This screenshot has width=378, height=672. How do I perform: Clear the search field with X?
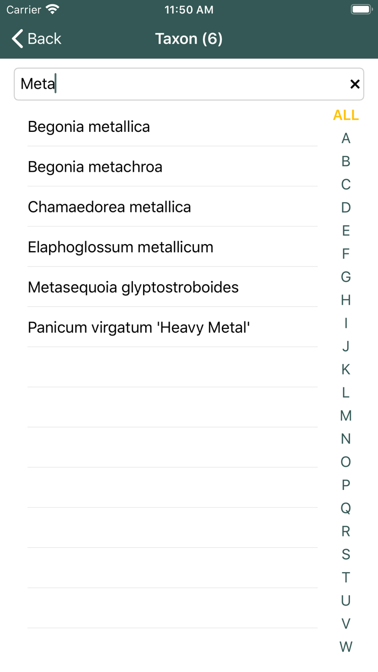(355, 84)
